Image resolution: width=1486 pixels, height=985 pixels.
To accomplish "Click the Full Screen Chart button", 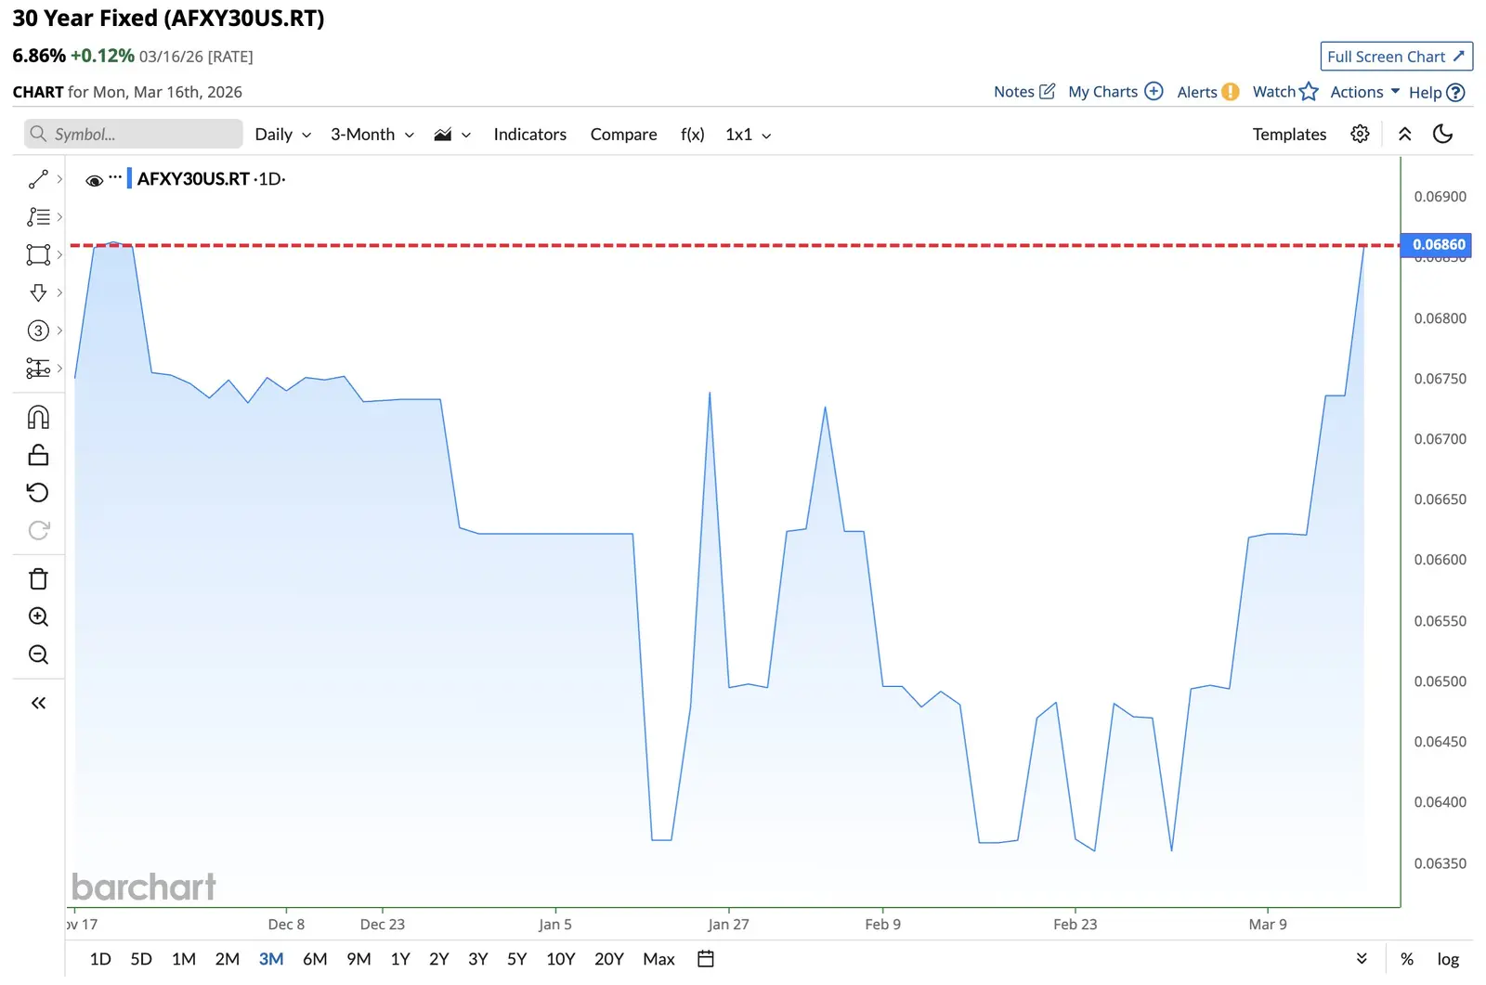I will [1396, 57].
